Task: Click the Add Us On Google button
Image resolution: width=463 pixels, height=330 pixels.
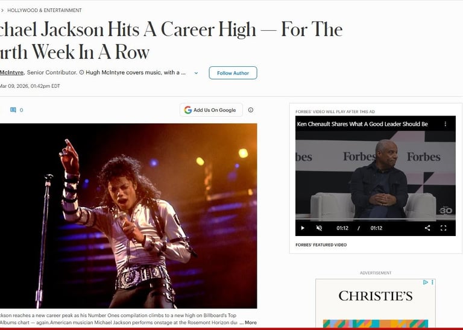Action: (x=211, y=110)
